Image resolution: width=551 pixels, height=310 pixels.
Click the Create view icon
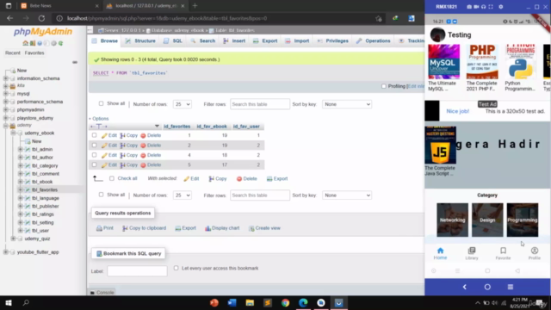coord(251,228)
